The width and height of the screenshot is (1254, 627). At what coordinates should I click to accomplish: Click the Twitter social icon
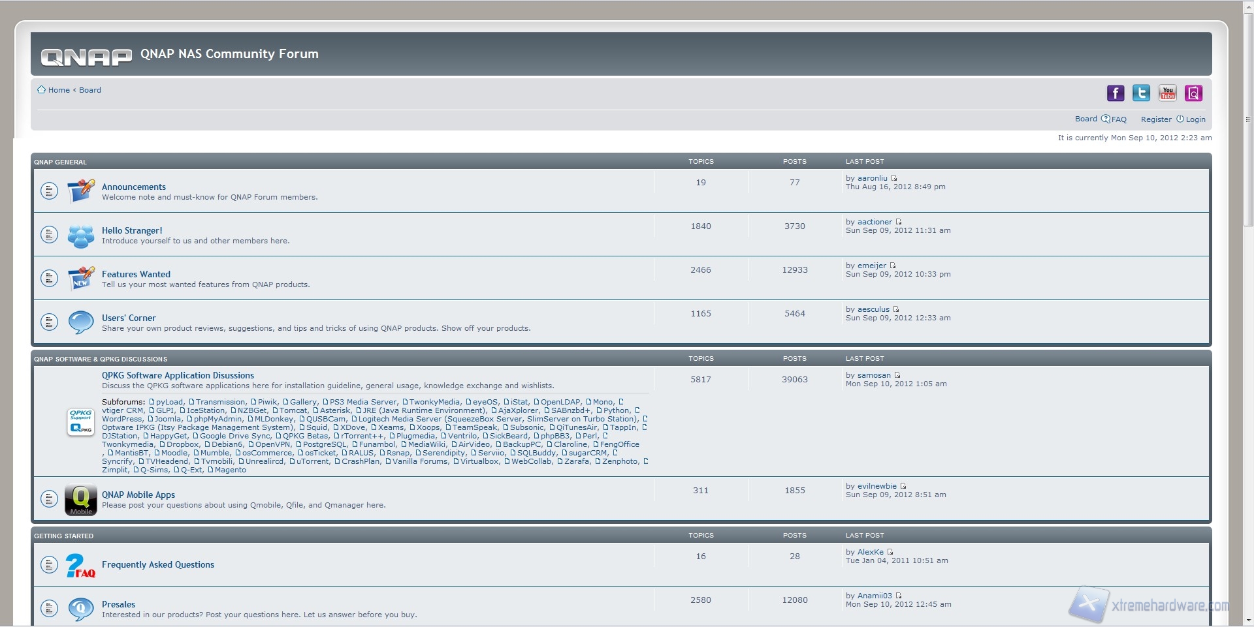pos(1141,93)
